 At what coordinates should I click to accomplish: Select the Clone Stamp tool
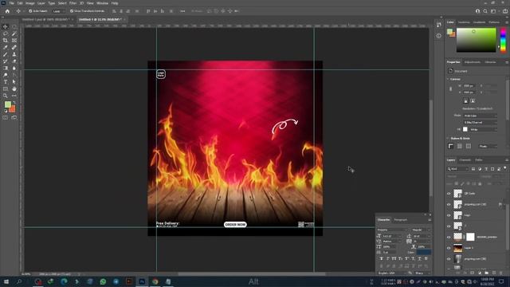14,54
